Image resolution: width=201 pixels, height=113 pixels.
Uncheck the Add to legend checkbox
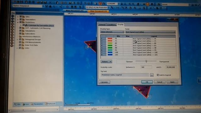click(158, 75)
